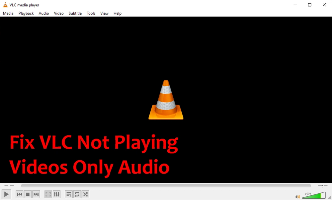Open the extended settings equalizer icon
Viewport: 332px width, 200px height.
click(x=56, y=194)
